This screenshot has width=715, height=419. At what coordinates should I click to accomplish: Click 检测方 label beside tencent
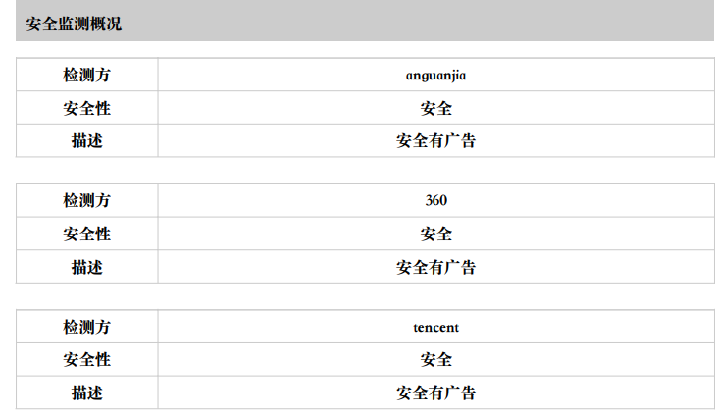[x=86, y=327]
